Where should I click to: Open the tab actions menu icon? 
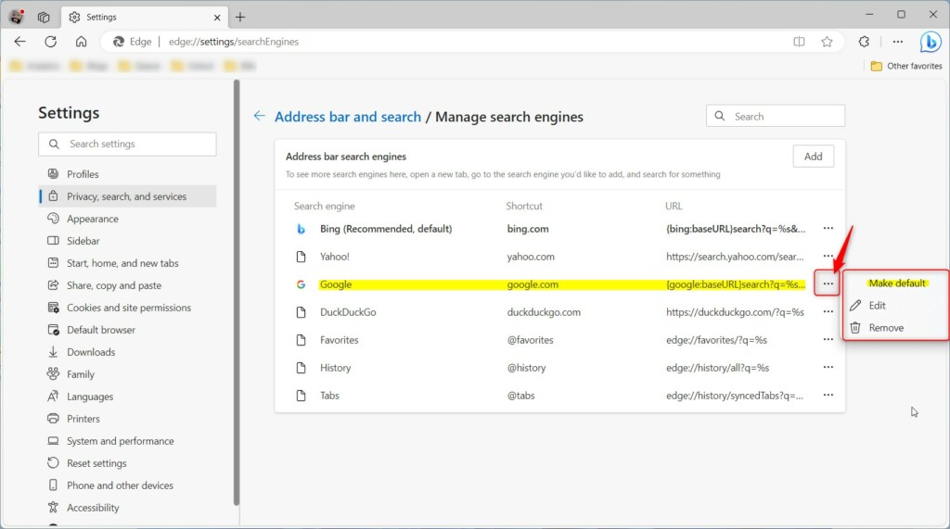pyautogui.click(x=44, y=17)
